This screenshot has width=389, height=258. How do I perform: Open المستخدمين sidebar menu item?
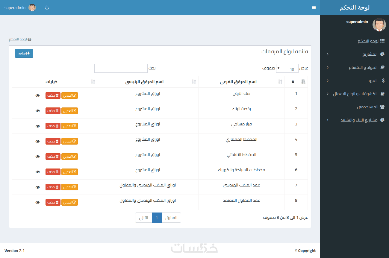(x=355, y=107)
